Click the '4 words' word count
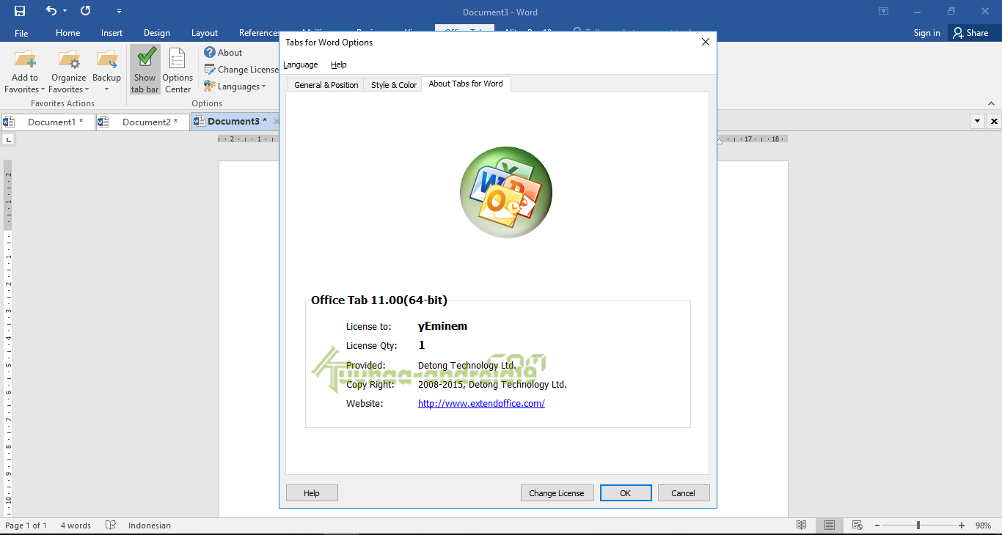This screenshot has height=535, width=1002. tap(76, 525)
